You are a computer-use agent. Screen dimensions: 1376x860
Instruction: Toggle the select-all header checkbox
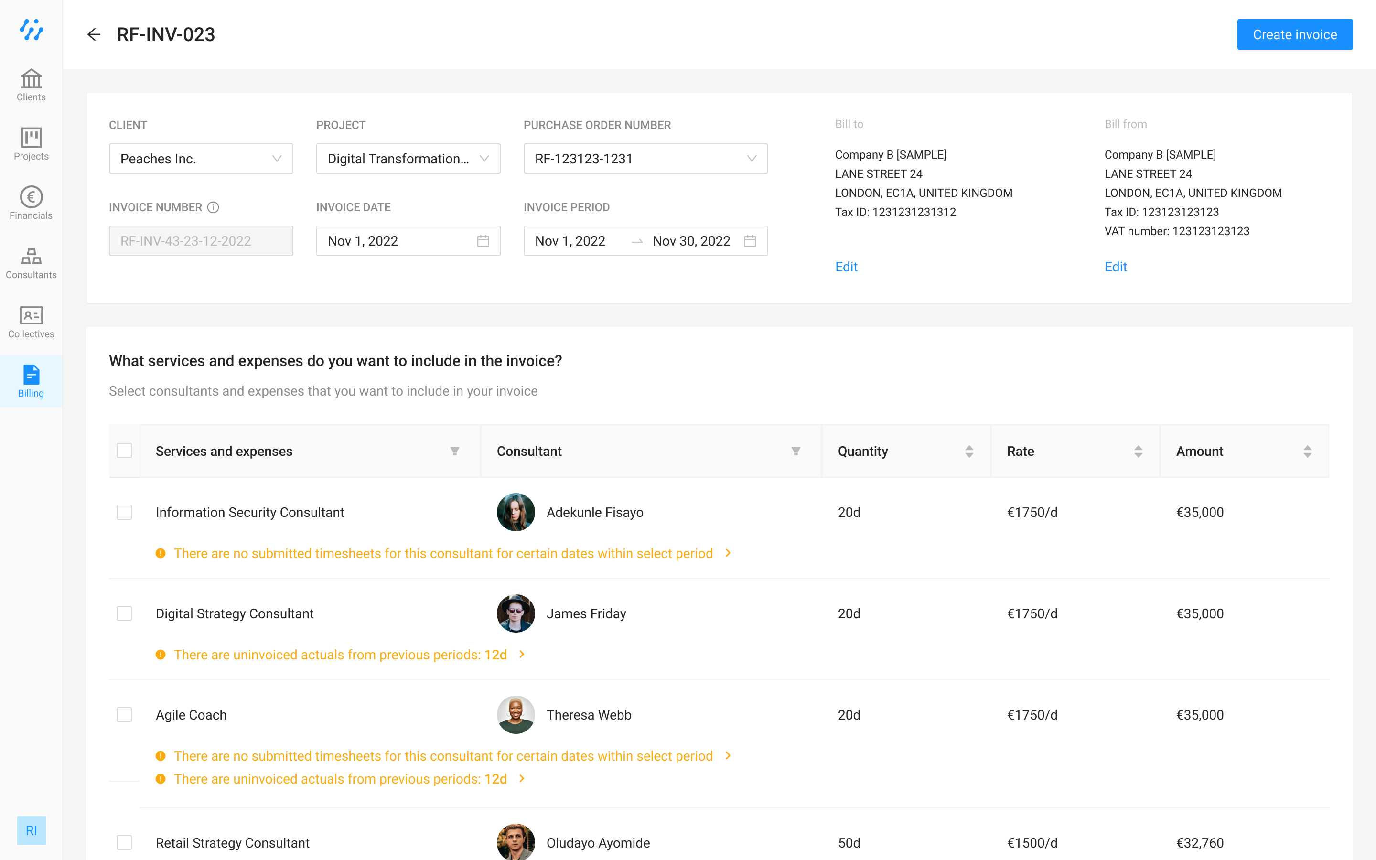[x=124, y=451]
